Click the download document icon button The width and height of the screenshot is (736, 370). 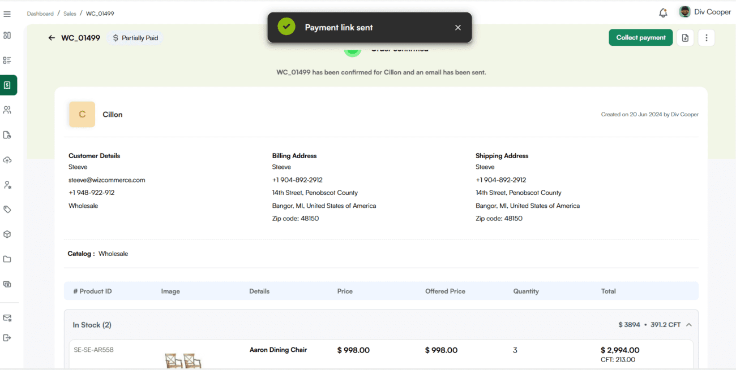click(685, 38)
